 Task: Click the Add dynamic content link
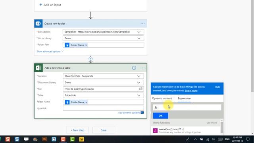(x=129, y=113)
